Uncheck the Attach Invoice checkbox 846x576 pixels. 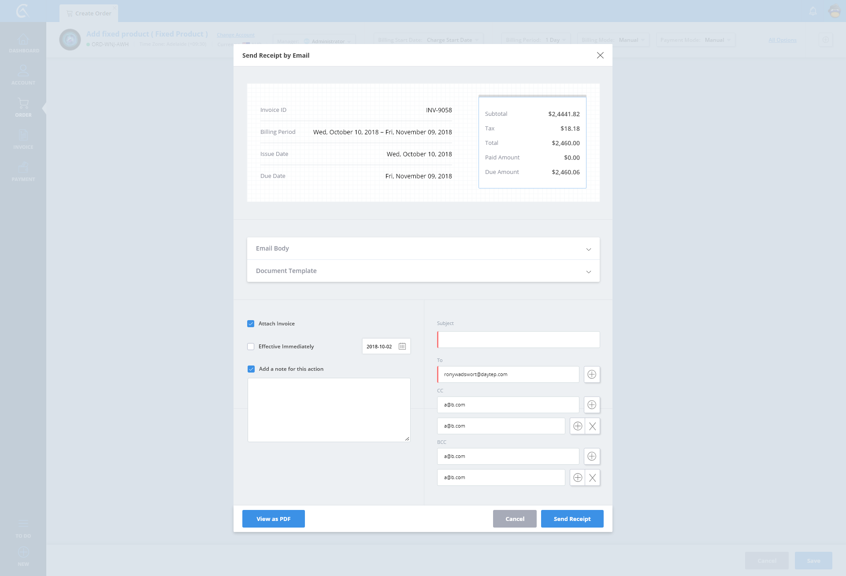pos(251,324)
